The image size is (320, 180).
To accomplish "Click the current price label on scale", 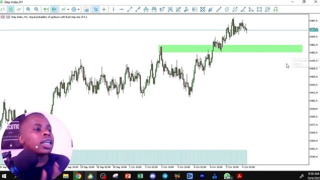I will click(314, 30).
